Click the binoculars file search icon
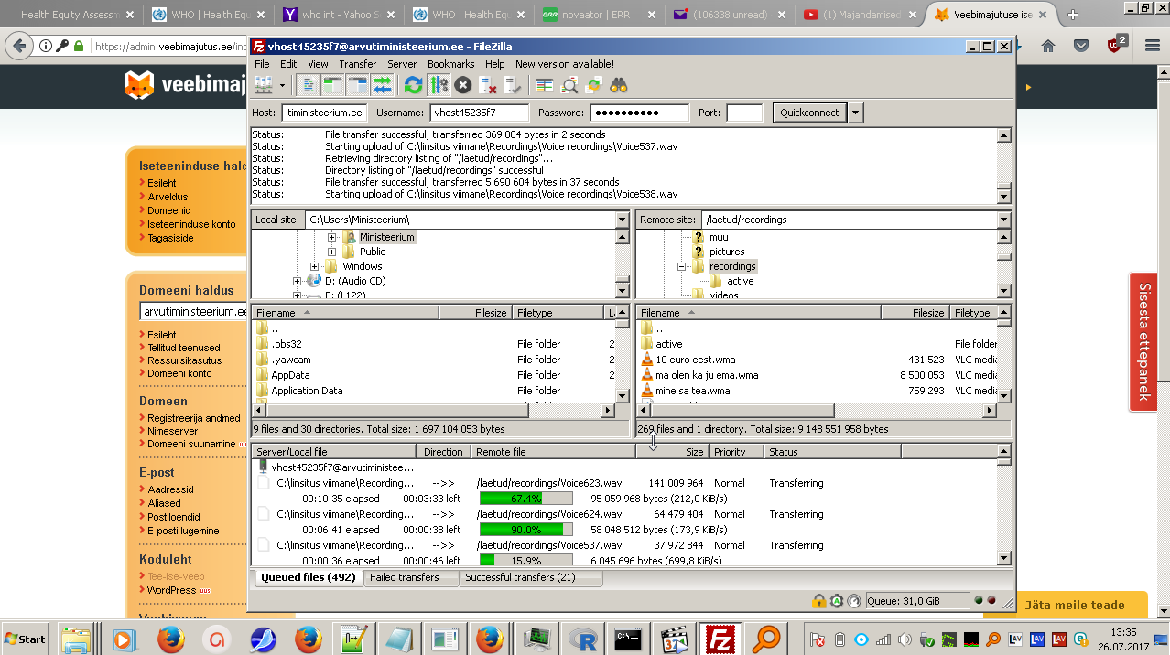 (x=619, y=85)
